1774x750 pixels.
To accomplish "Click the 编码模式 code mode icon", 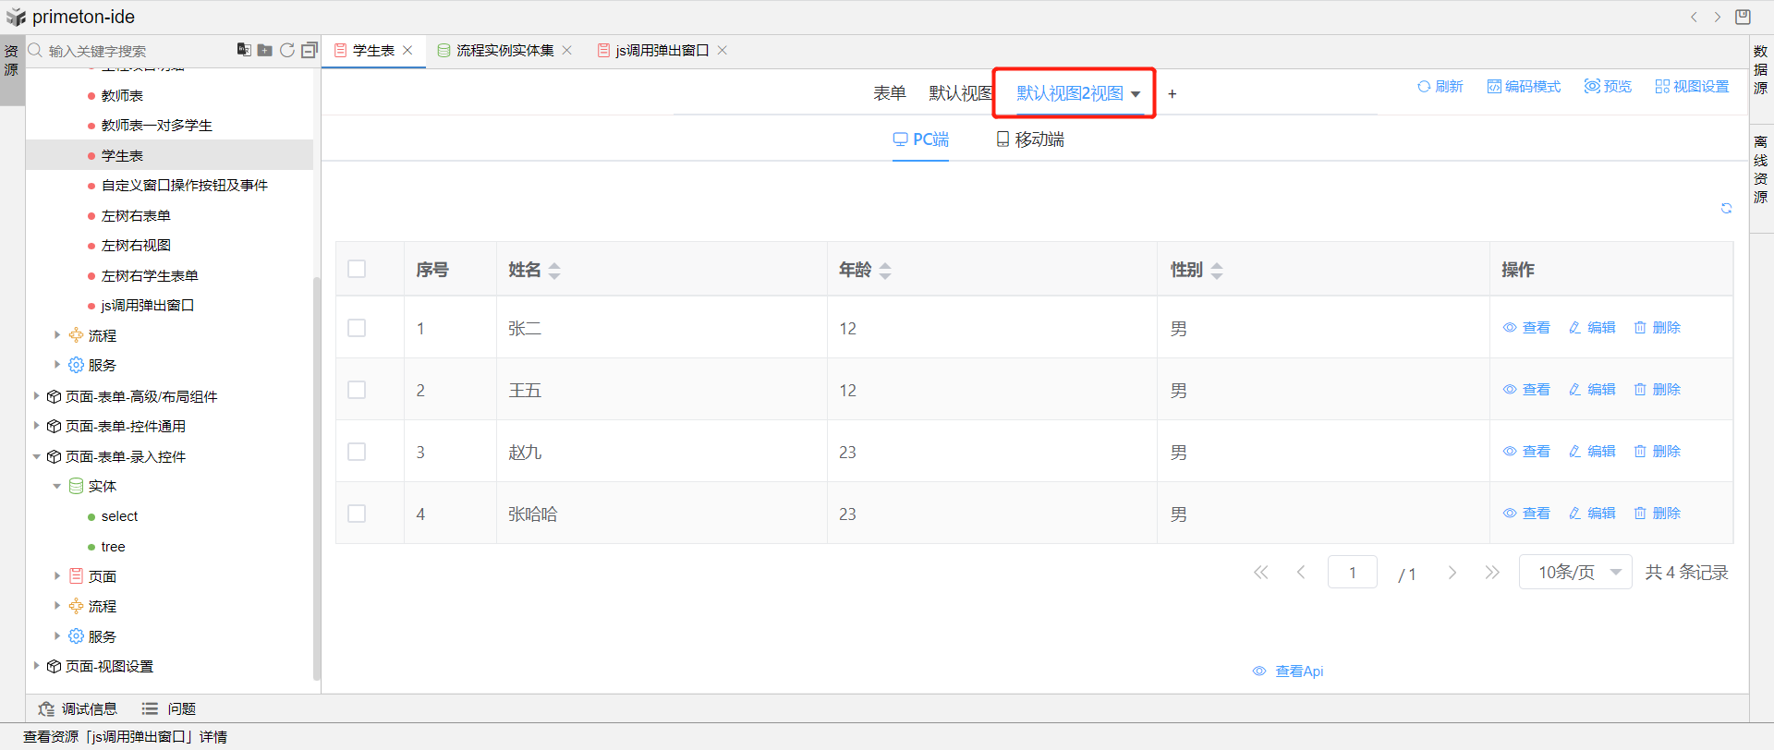I will pos(1494,86).
